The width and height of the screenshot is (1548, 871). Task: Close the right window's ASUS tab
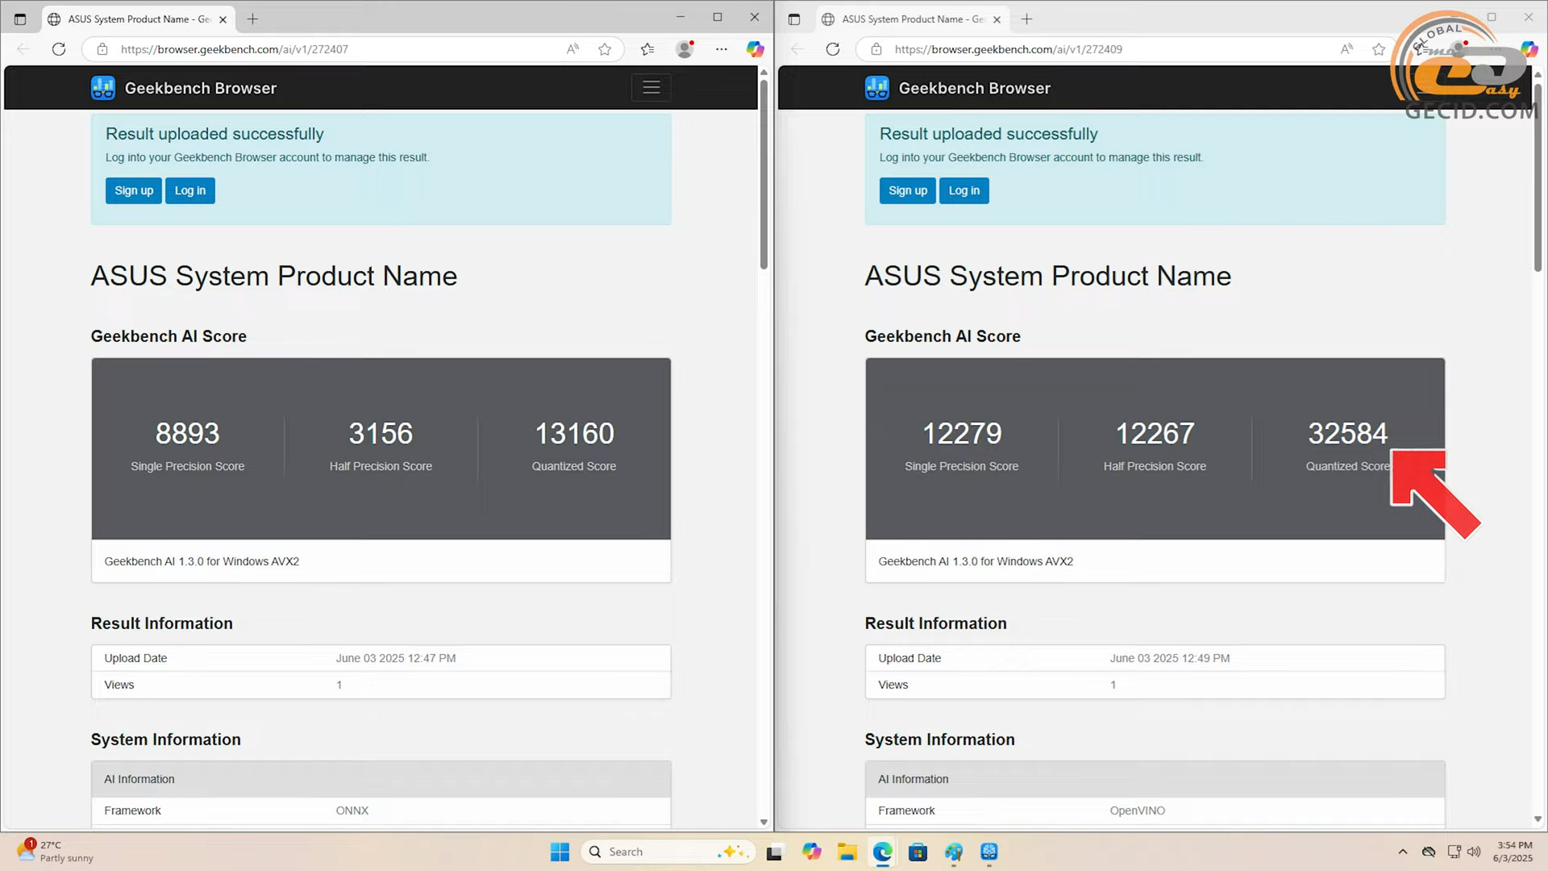coord(997,19)
